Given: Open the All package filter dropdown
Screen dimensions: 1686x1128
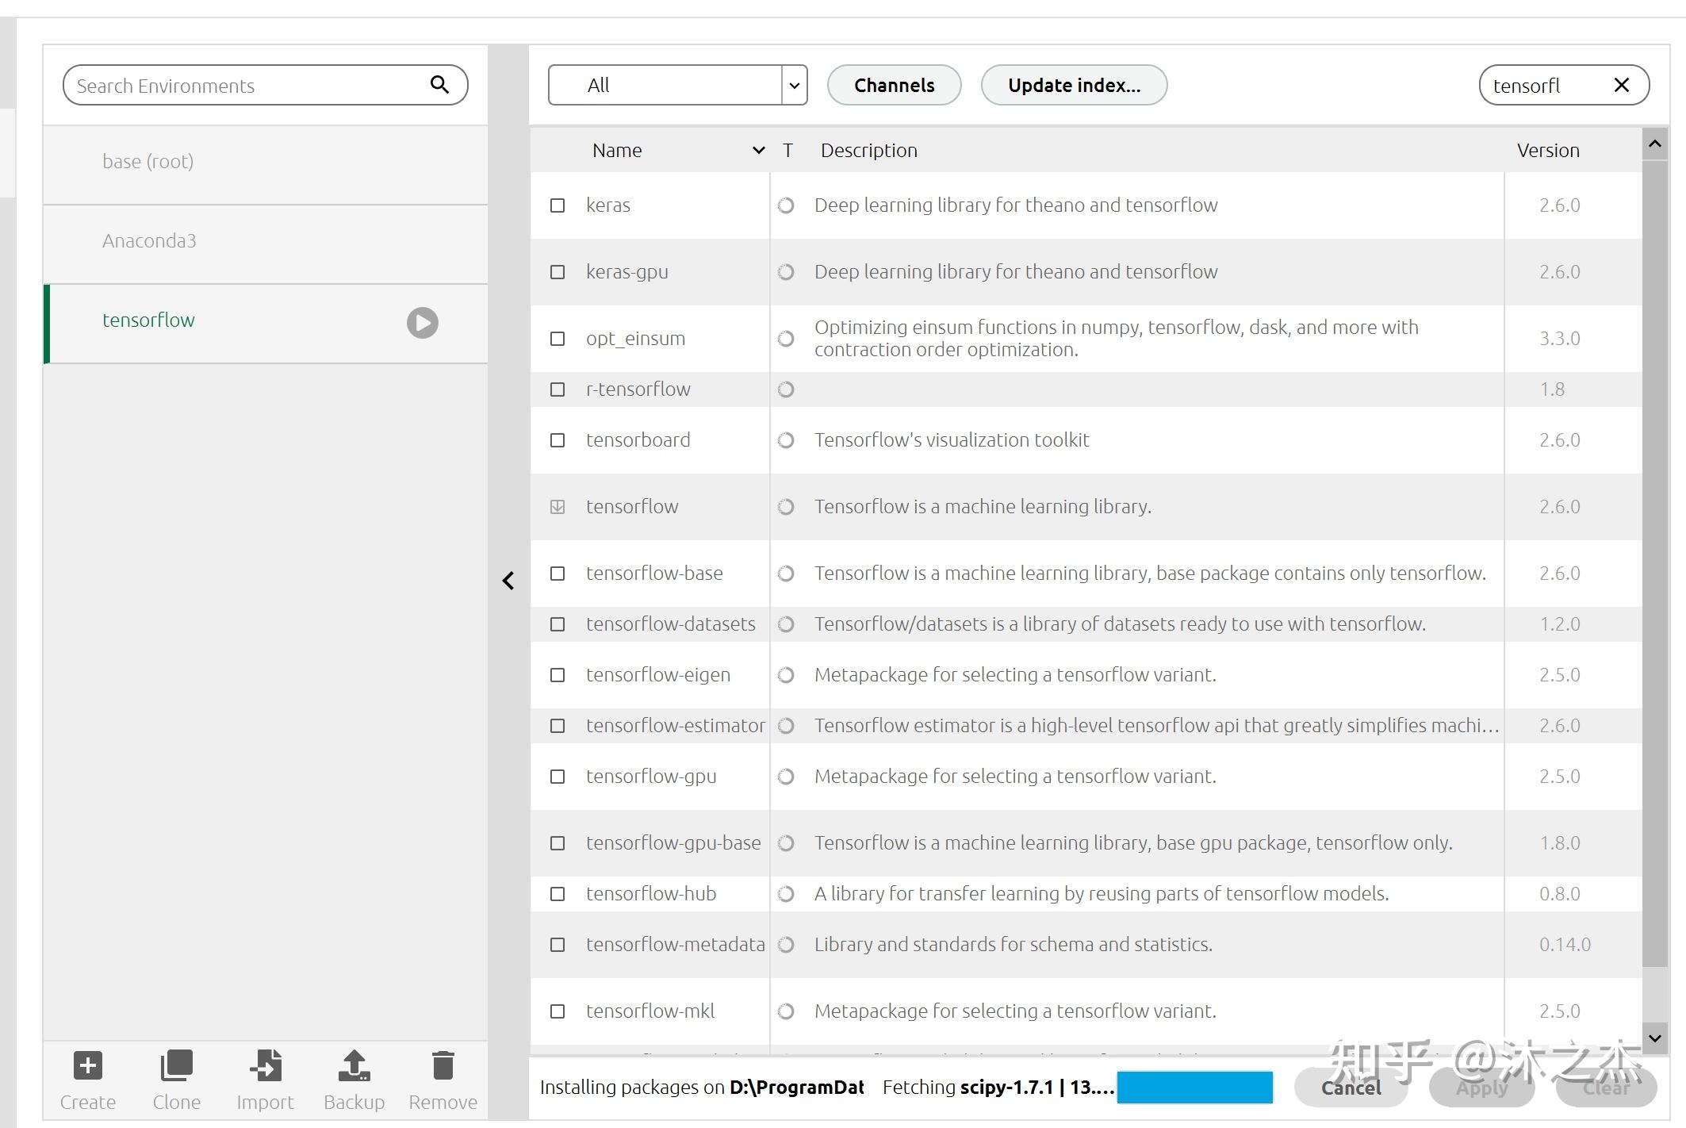Looking at the screenshot, I should (x=794, y=85).
